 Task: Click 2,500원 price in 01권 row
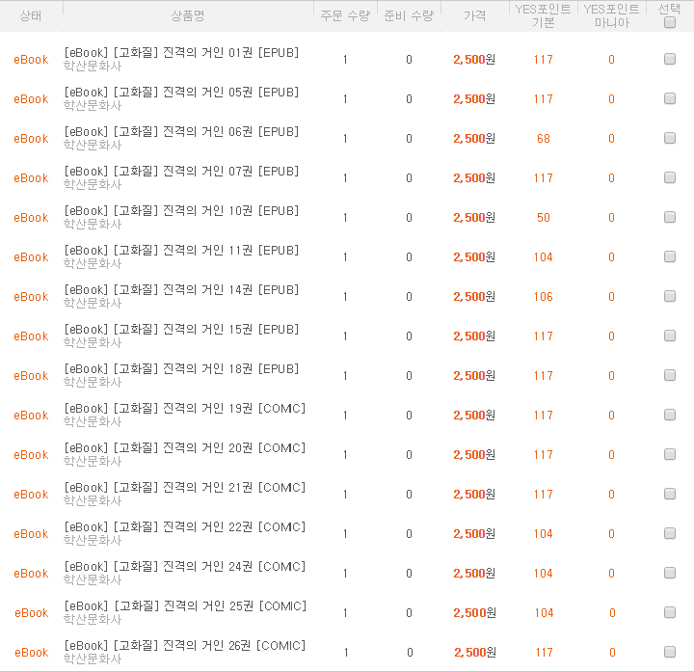(x=474, y=60)
